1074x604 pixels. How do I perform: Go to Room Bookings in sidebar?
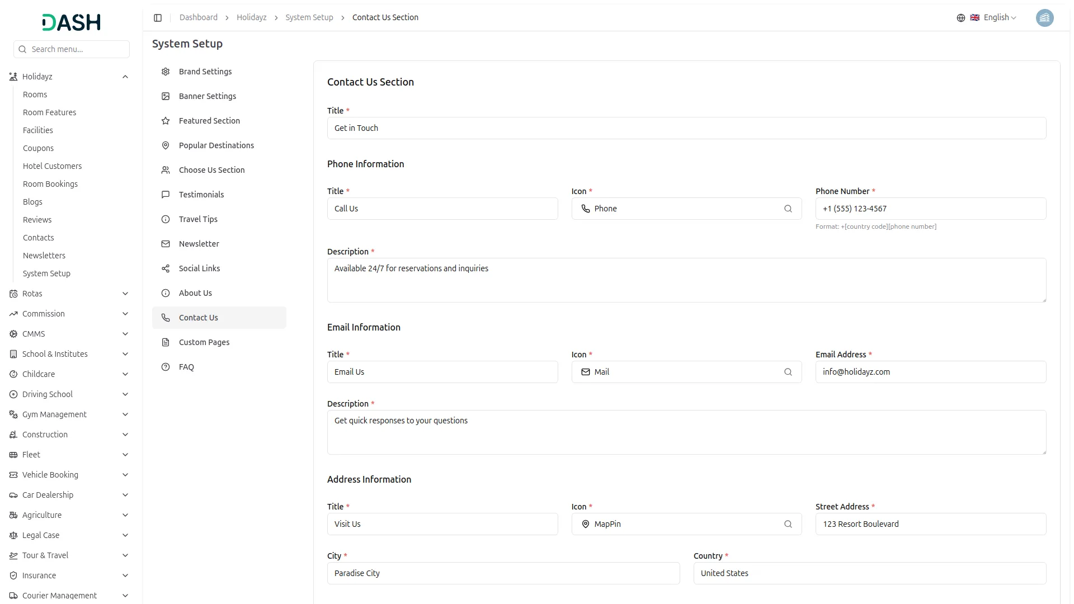[50, 184]
